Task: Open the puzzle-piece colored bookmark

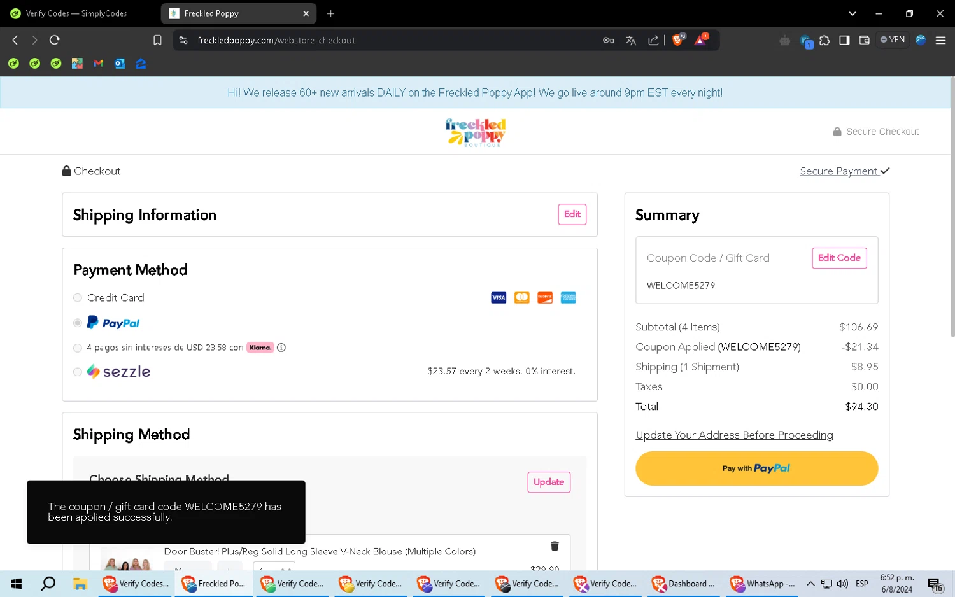Action: click(77, 63)
